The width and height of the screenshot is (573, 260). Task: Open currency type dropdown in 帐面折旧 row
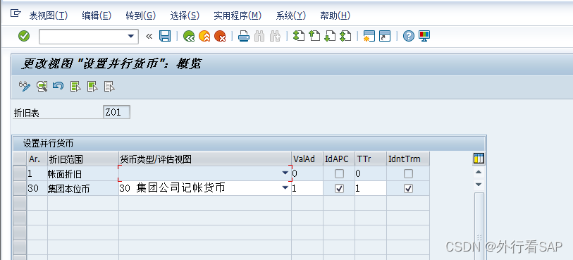[x=285, y=173]
